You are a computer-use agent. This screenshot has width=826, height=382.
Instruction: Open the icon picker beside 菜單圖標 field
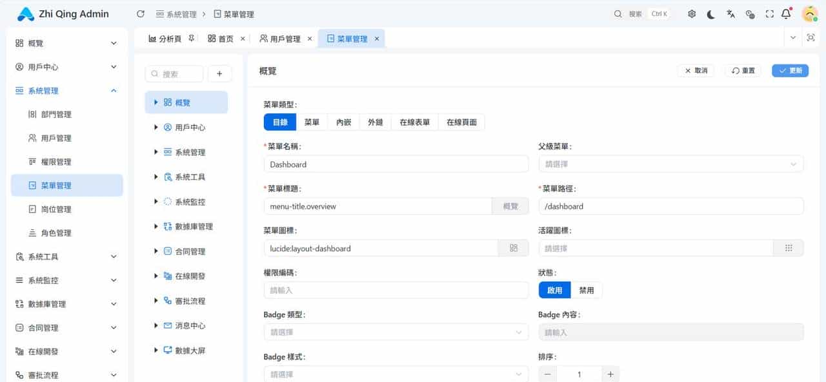[513, 247]
